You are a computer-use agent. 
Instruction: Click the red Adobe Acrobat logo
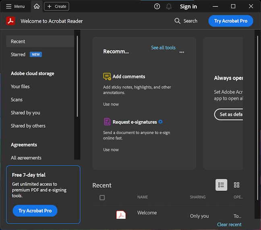click(10, 21)
